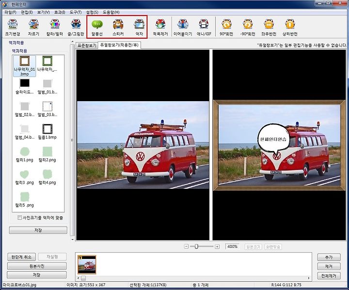
Task: Open the 크기변경 resize tool
Action: [x=13, y=28]
